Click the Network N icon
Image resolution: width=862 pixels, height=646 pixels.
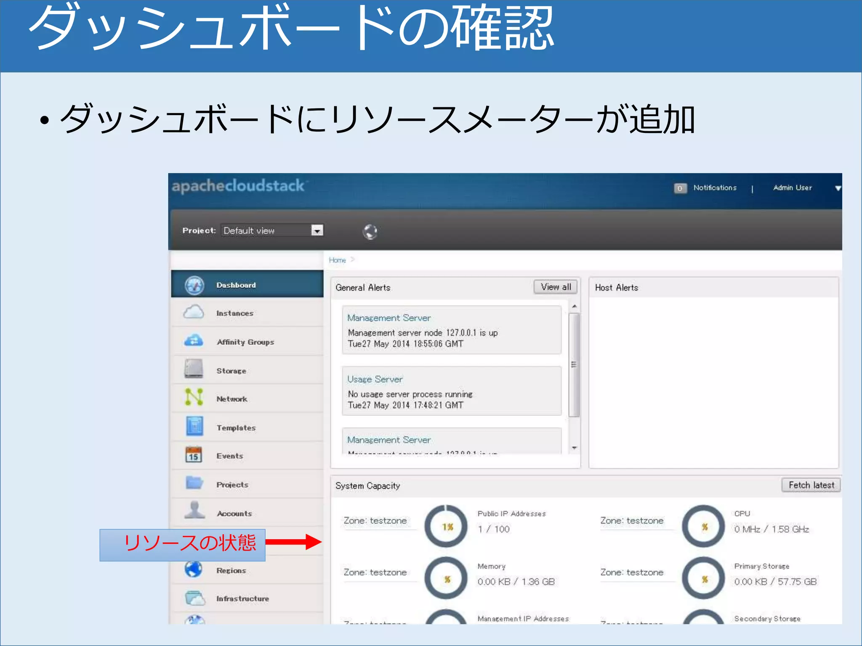click(x=194, y=397)
